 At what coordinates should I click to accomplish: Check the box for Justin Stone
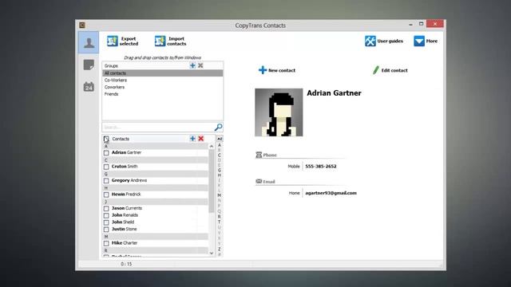point(106,230)
